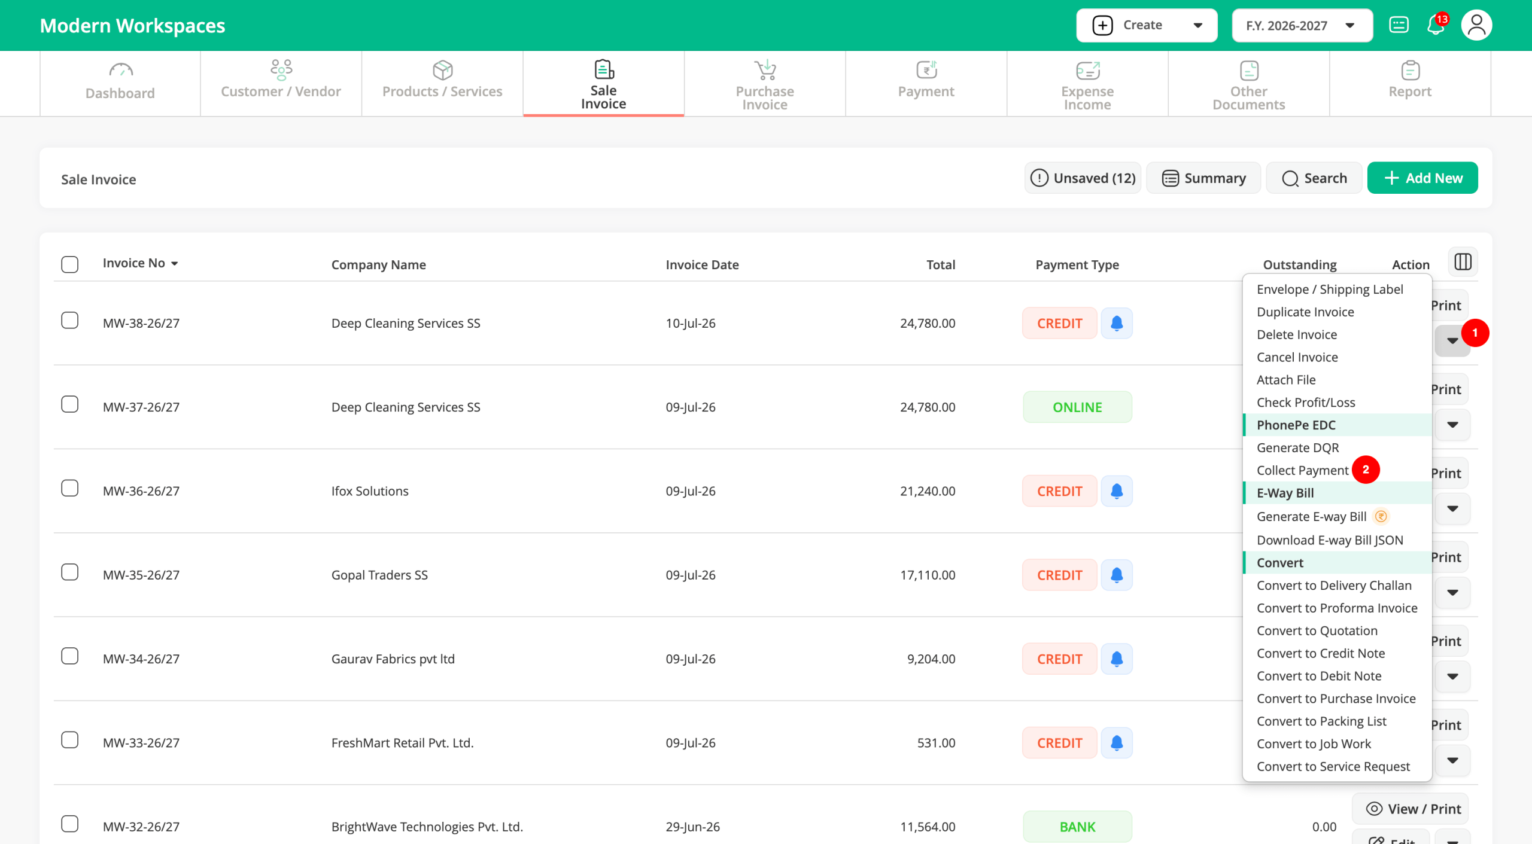Click the rupee icon beside Generate E-way Bill
Screen dimensions: 1532x844
[x=1381, y=516]
